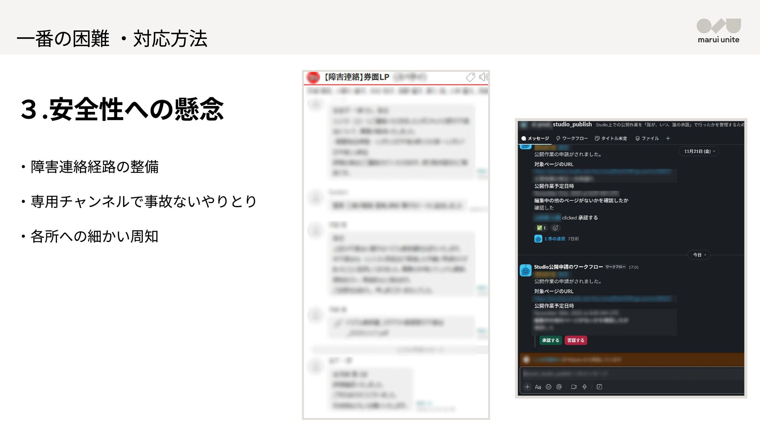Image resolution: width=760 pixels, height=427 pixels.
Task: Expand the 今日 date dropdown
Action: click(x=699, y=255)
